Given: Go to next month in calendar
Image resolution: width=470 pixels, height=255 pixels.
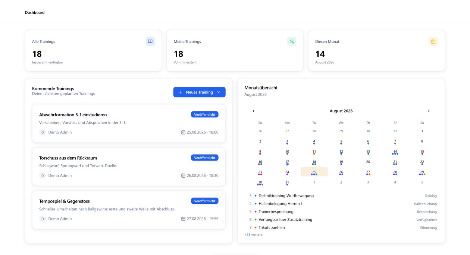Looking at the screenshot, I should (429, 111).
